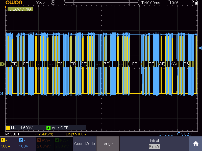Click the Depth:100K memory depth readout
This screenshot has width=202, height=151.
point(76,134)
